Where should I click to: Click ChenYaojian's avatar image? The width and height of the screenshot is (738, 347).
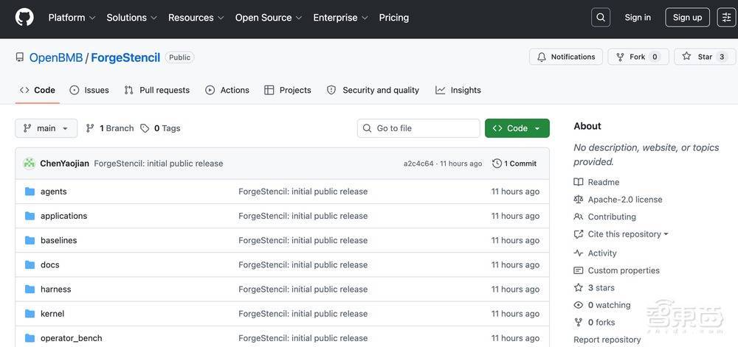(30, 164)
